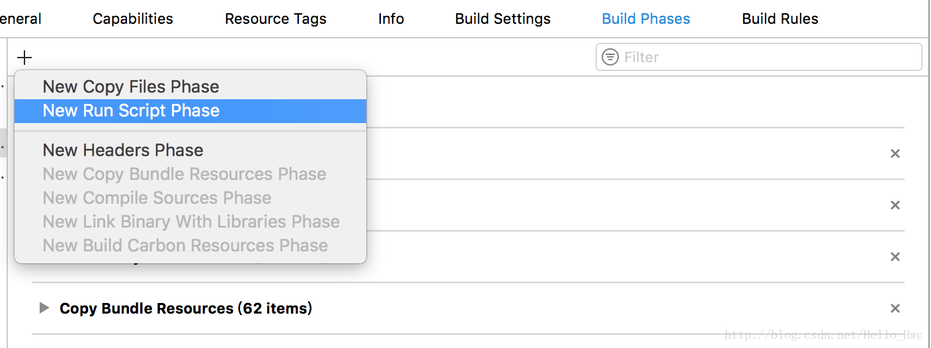Select New Build Carbon Resources Phase
Viewport: 931px width, 348px height.
click(x=185, y=245)
